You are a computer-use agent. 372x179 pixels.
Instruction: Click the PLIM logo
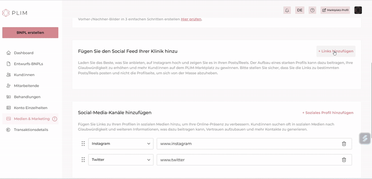point(15,13)
